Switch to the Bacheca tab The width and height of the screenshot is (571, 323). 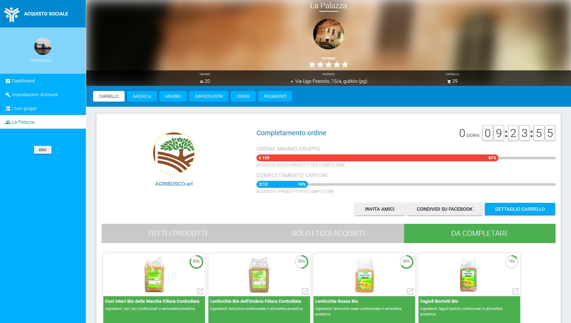click(142, 96)
